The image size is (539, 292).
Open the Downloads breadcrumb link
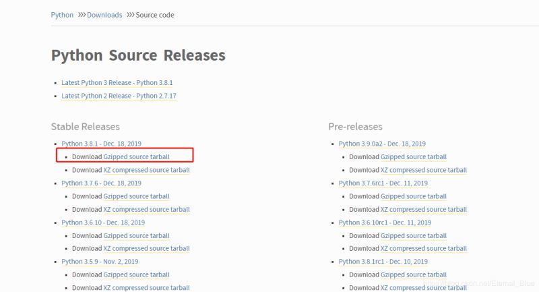pyautogui.click(x=104, y=15)
